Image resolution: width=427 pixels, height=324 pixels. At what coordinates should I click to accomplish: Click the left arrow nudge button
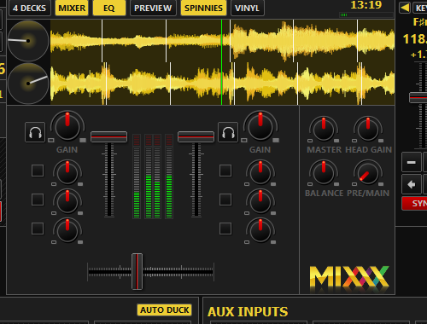point(412,185)
